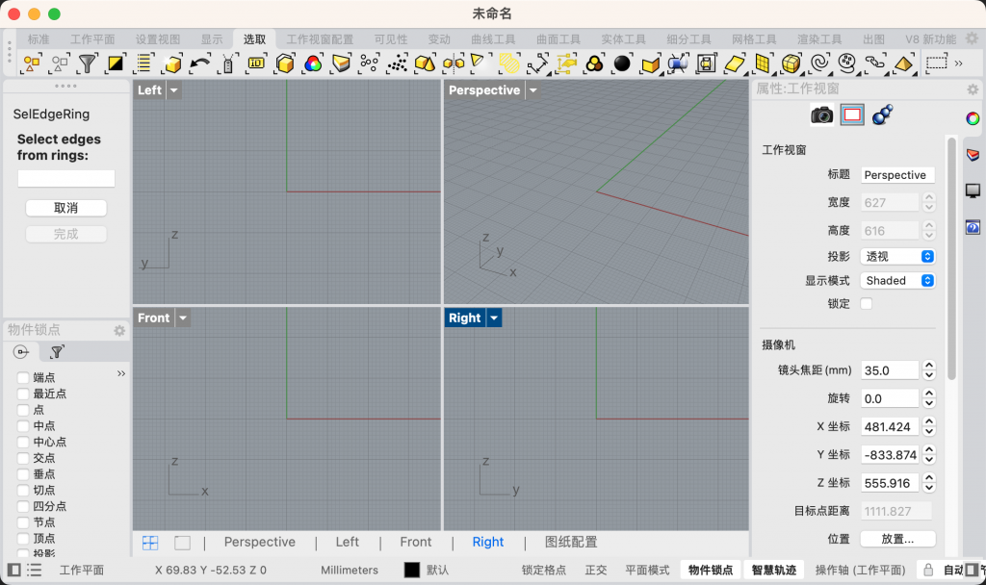Viewport: 986px width, 585px height.
Task: Click the color wheel swatch on the right edge
Action: click(x=973, y=115)
